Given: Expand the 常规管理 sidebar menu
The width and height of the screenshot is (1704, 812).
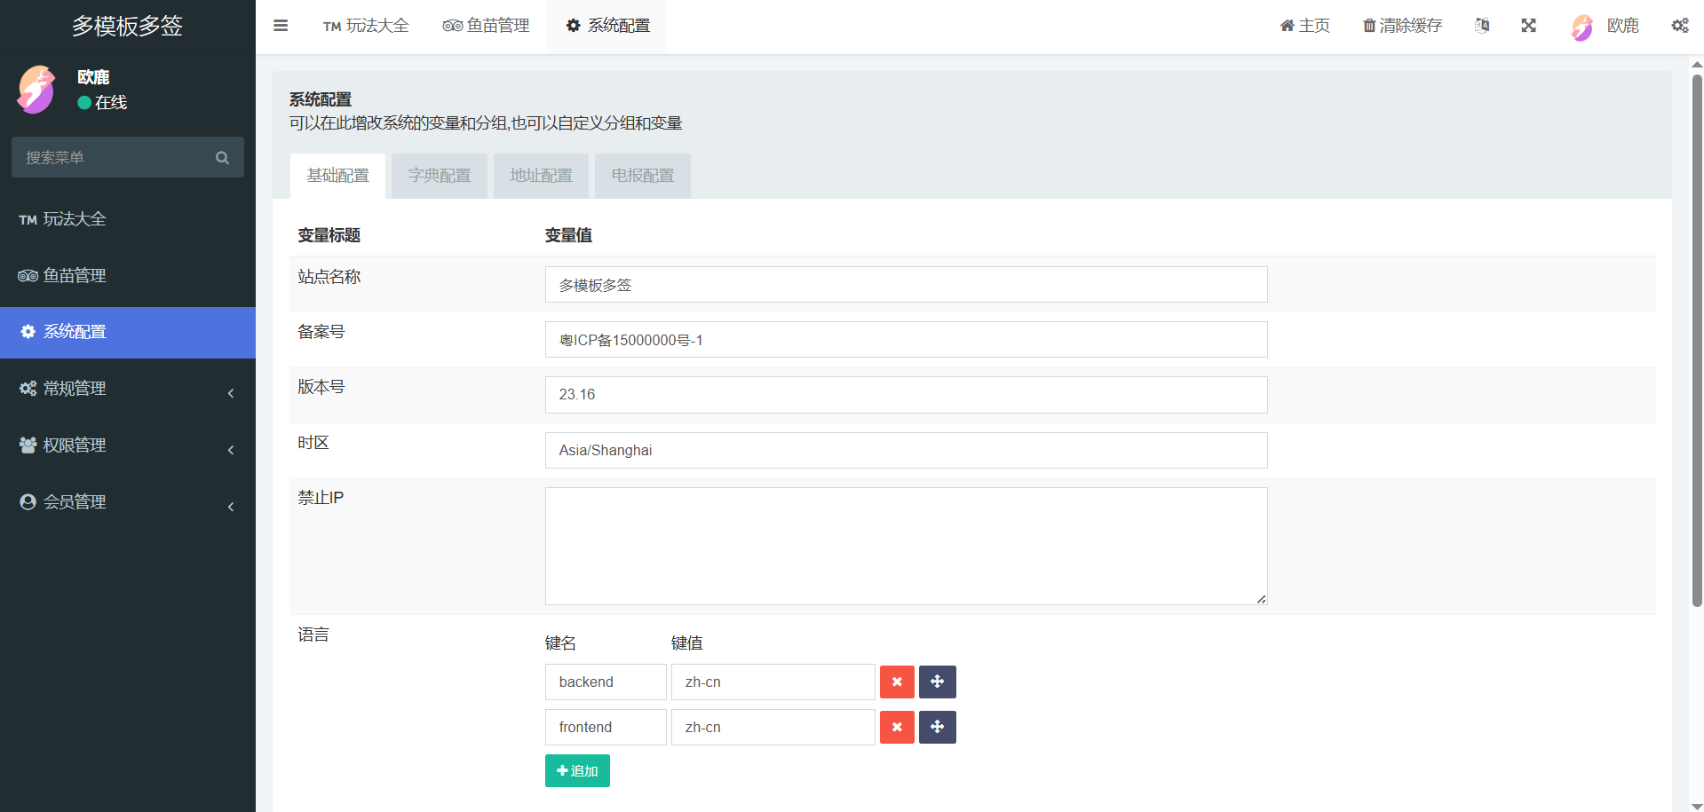Looking at the screenshot, I should [128, 389].
